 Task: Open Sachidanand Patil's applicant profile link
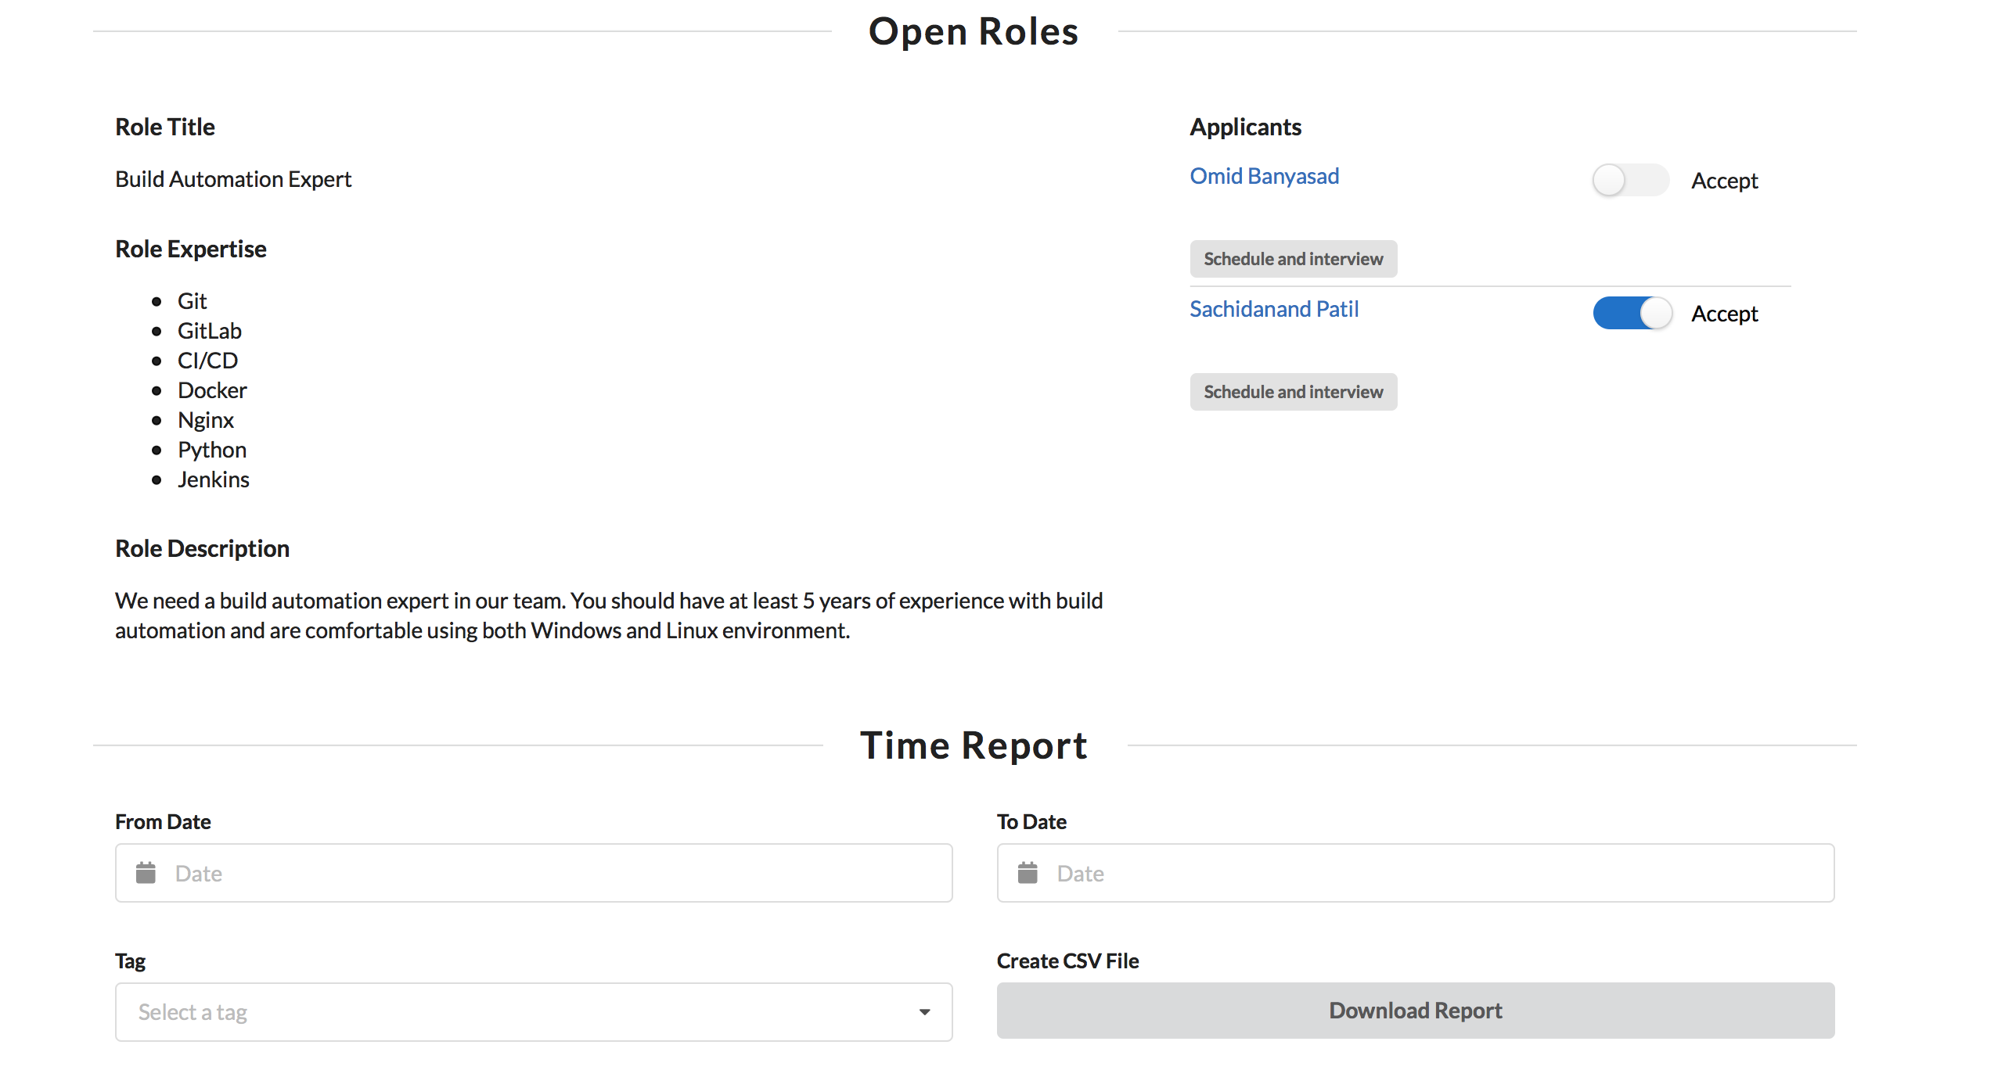(1273, 309)
